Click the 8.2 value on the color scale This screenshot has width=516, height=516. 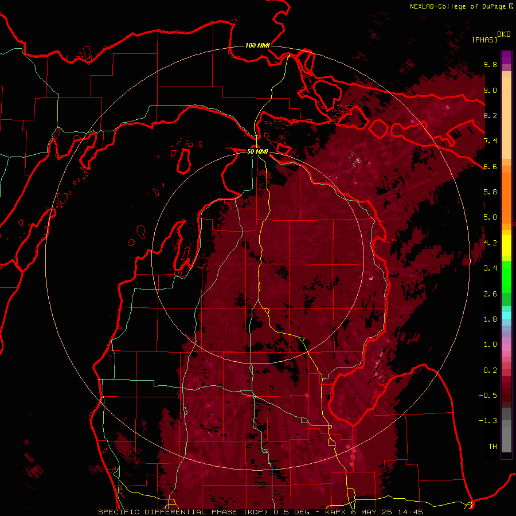(x=490, y=115)
